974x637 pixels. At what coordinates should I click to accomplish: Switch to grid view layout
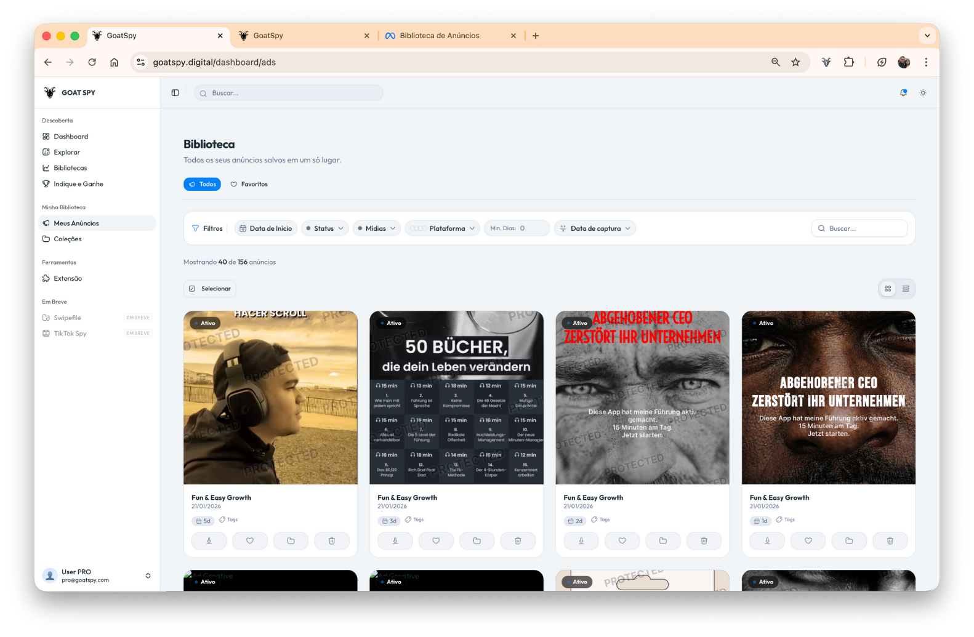pos(888,289)
